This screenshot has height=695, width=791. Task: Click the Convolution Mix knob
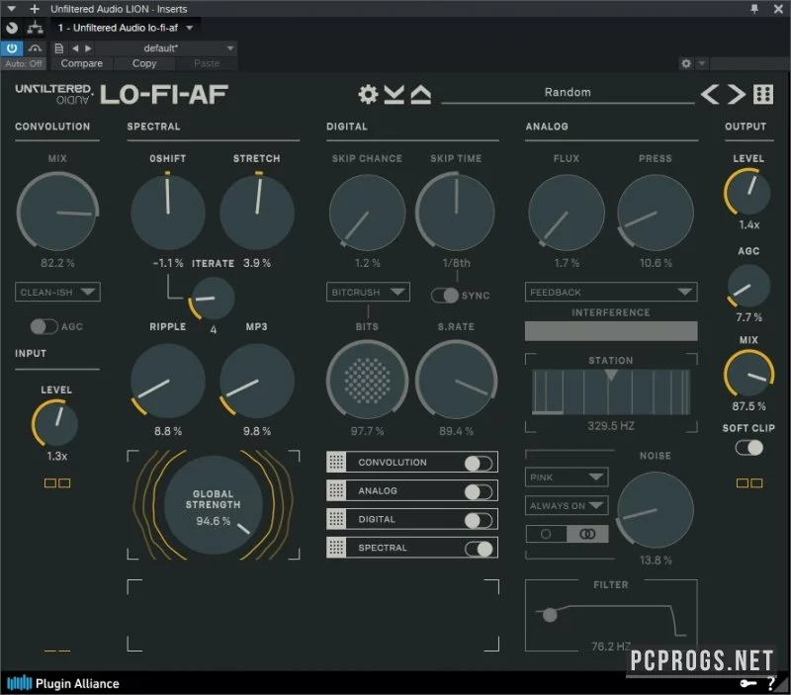click(x=57, y=212)
